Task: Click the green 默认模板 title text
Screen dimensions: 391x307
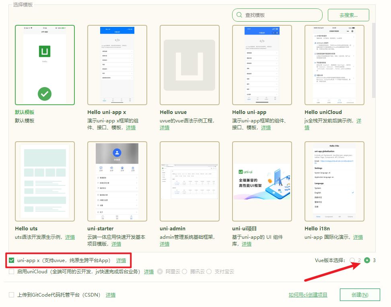Action: pyautogui.click(x=25, y=112)
